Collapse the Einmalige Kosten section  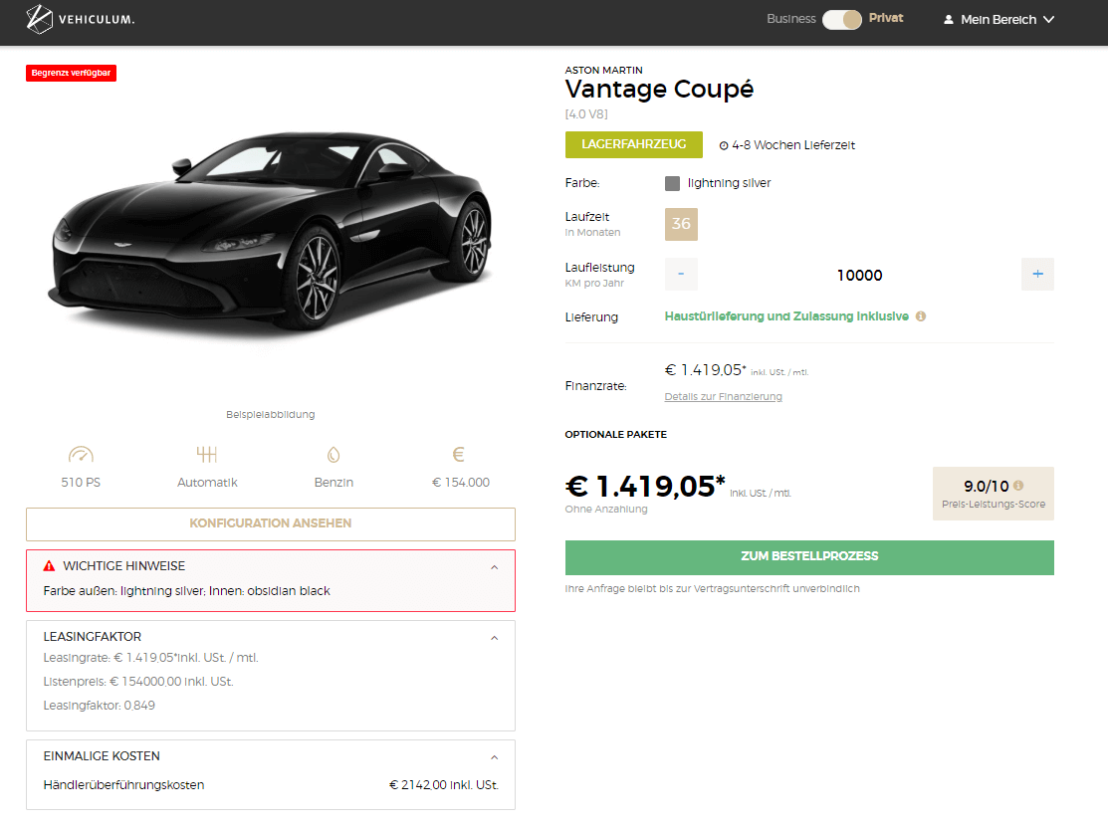pyautogui.click(x=495, y=756)
